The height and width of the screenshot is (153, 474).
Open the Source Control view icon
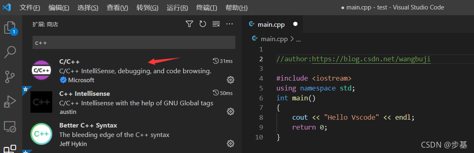tap(10, 77)
